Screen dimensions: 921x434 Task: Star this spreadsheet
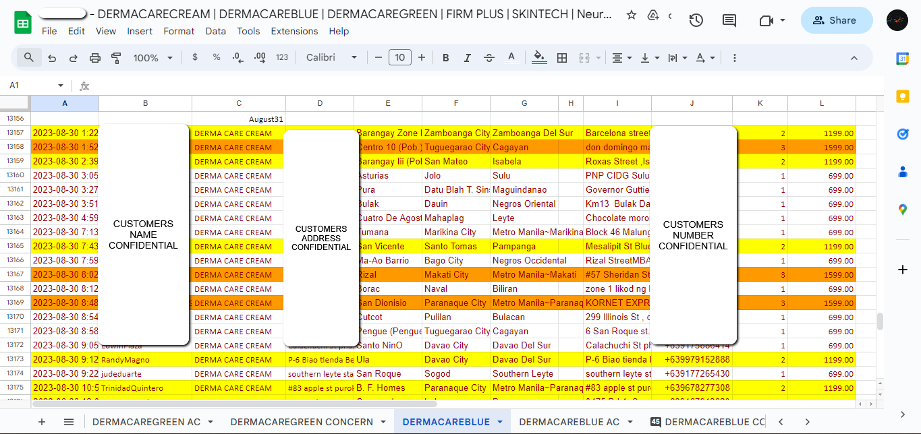point(632,15)
